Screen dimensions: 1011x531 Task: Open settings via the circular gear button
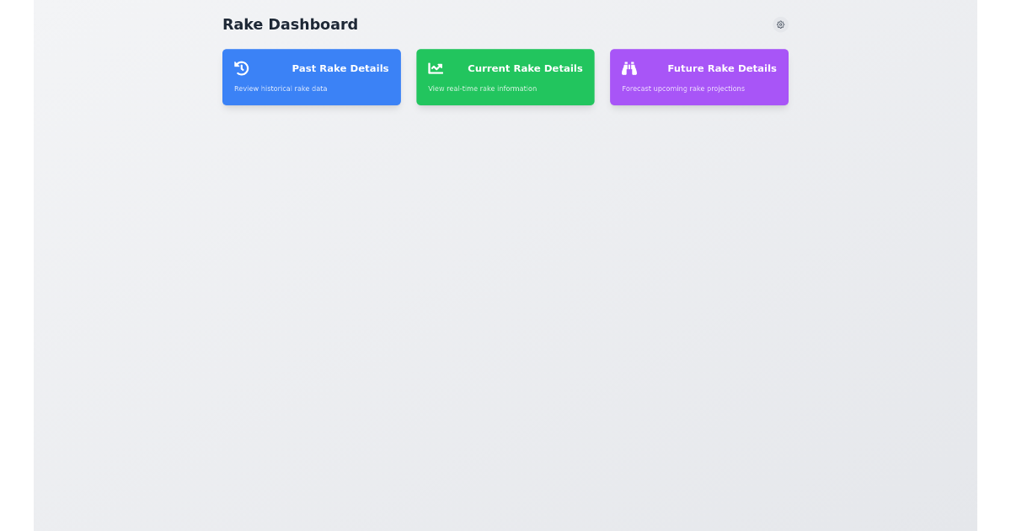click(780, 24)
